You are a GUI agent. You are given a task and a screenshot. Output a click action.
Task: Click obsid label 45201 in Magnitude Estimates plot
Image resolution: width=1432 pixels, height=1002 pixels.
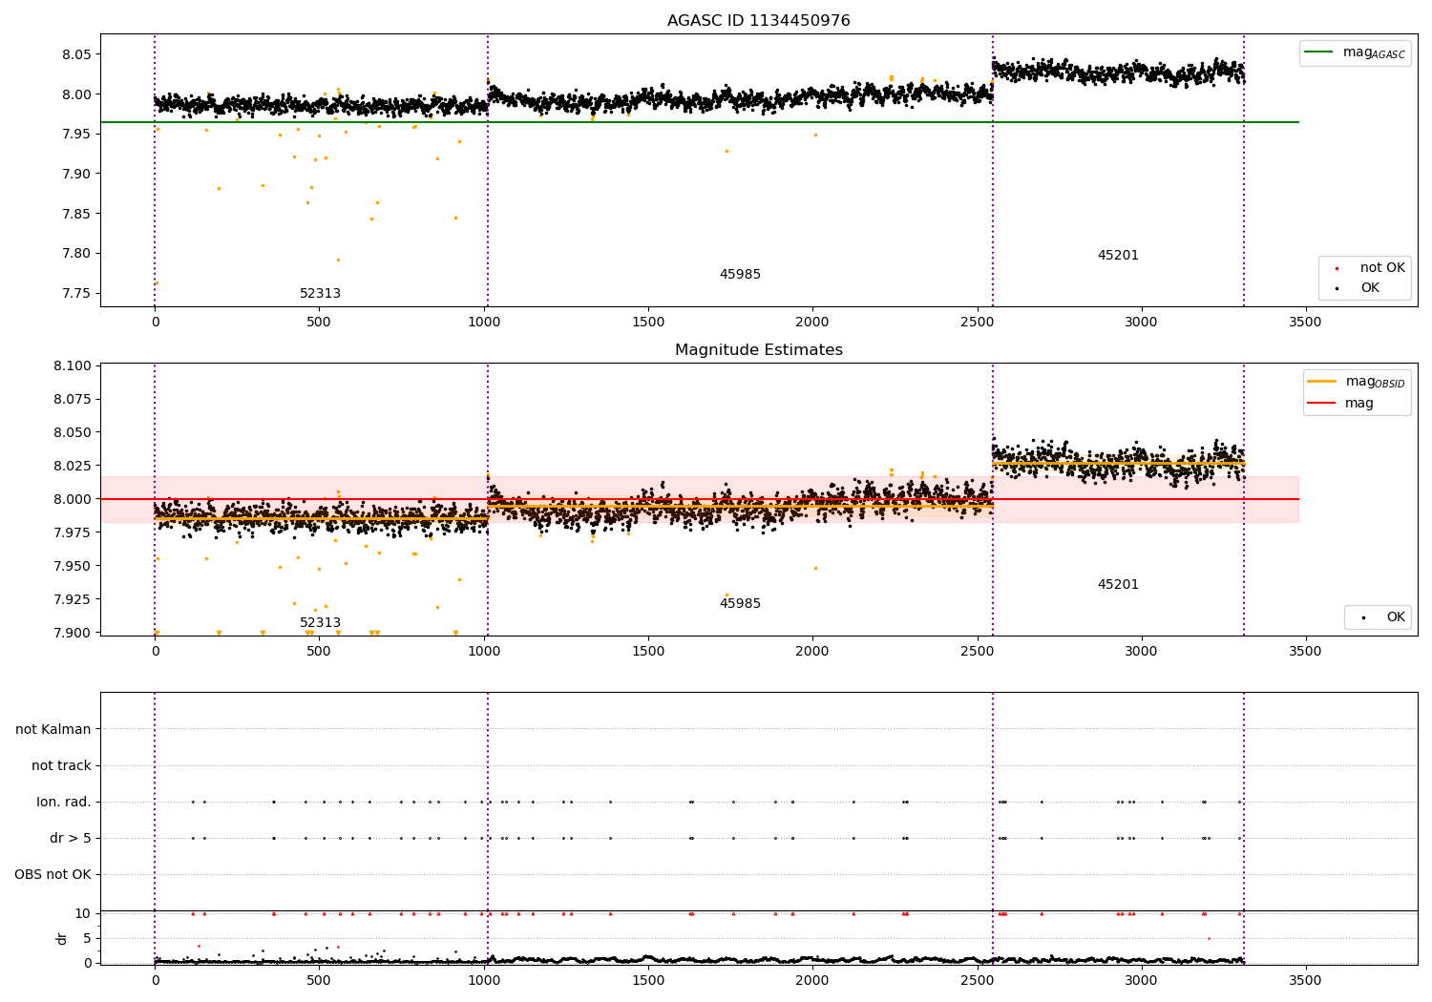point(1118,585)
